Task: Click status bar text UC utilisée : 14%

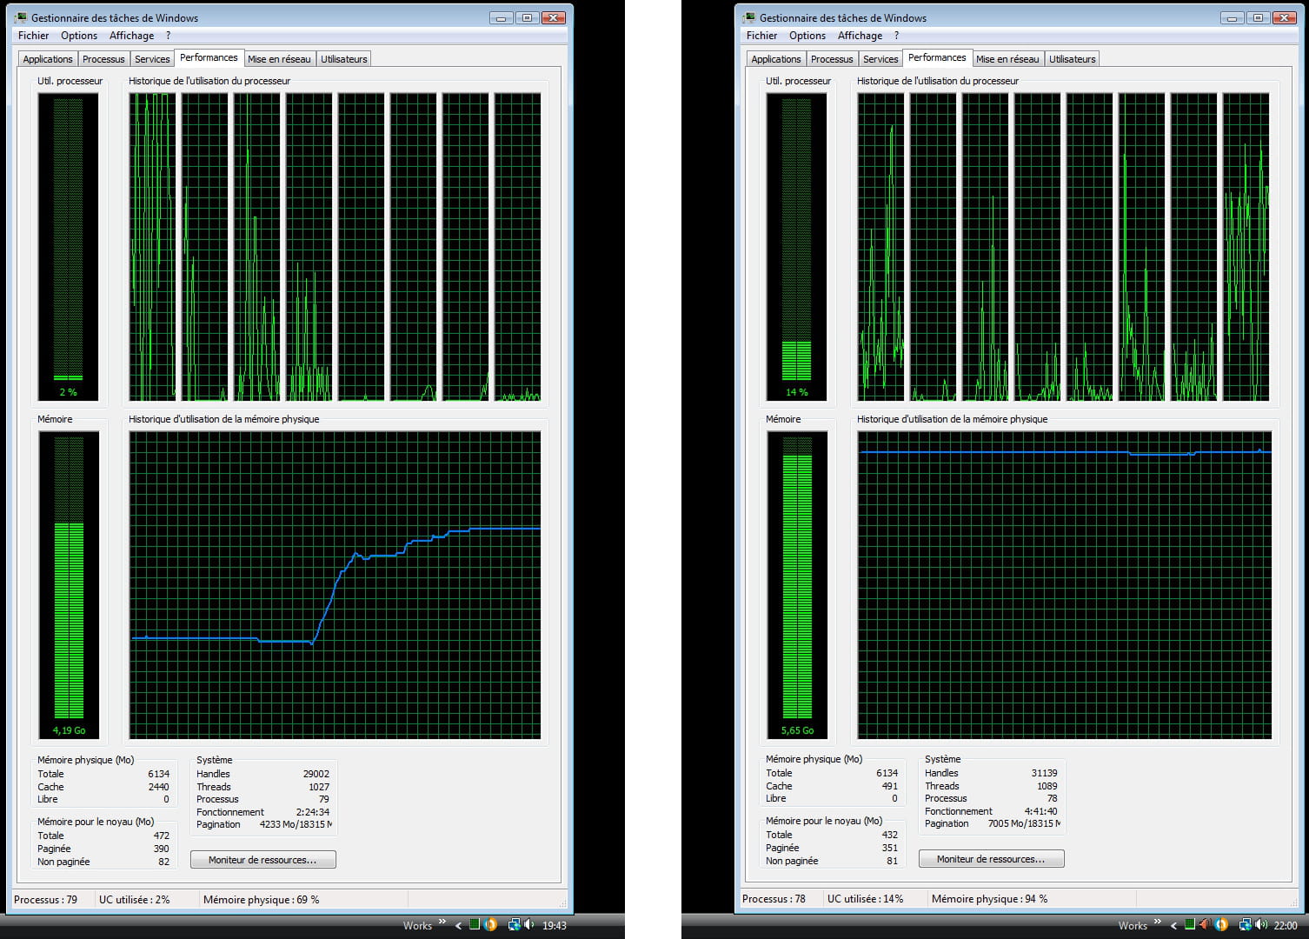Action: tap(865, 899)
